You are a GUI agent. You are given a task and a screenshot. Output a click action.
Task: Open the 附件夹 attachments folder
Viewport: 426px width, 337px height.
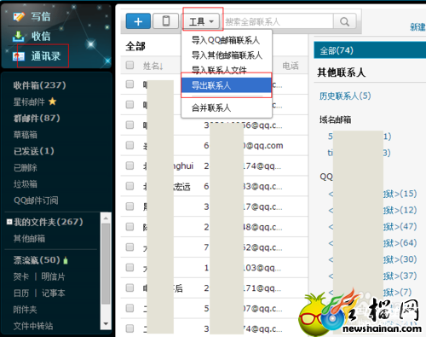coord(25,310)
